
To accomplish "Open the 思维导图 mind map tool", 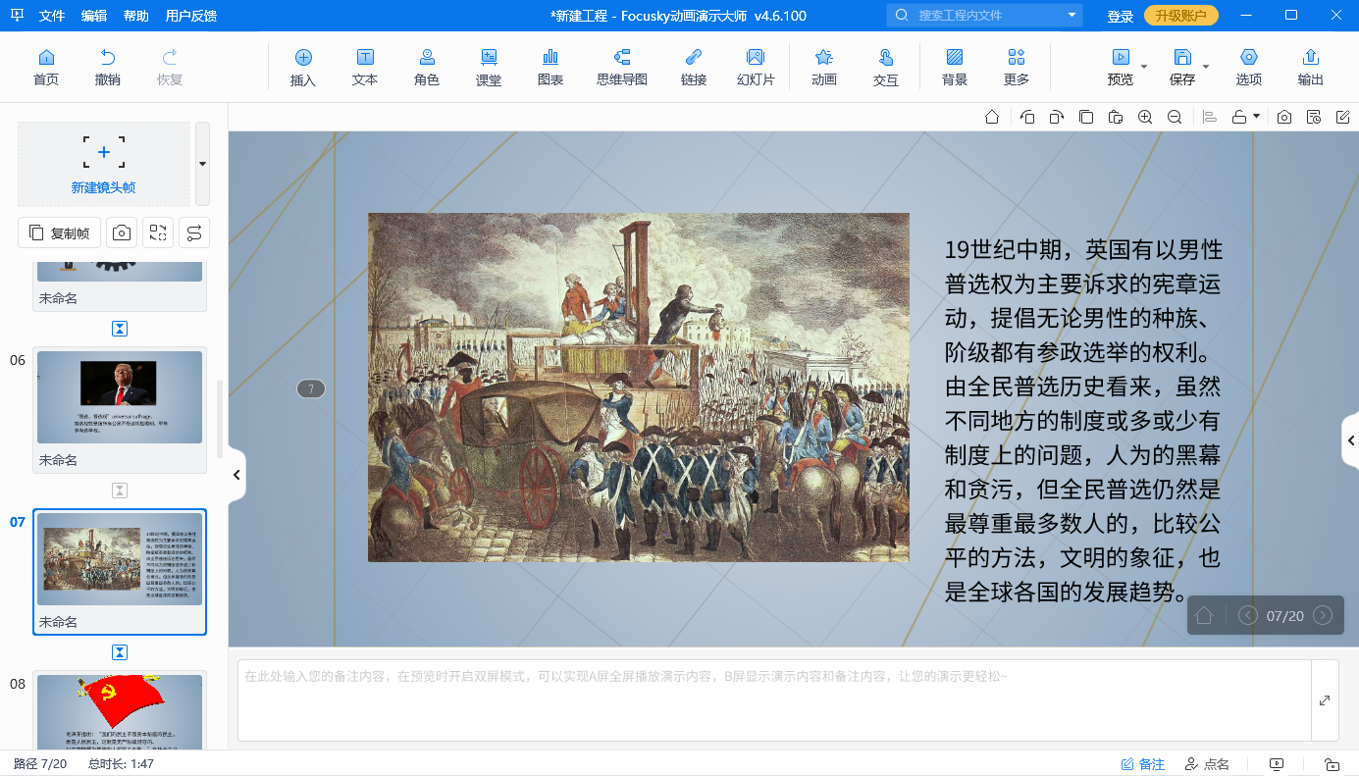I will click(622, 68).
